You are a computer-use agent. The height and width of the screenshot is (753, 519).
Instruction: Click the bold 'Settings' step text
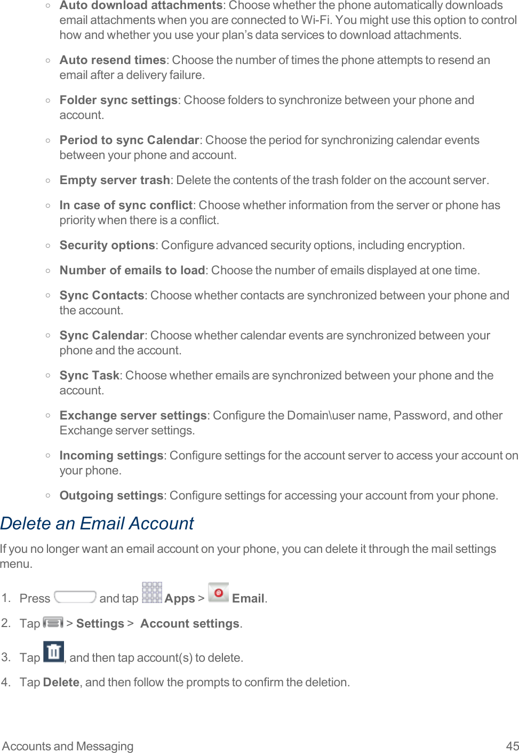100,623
